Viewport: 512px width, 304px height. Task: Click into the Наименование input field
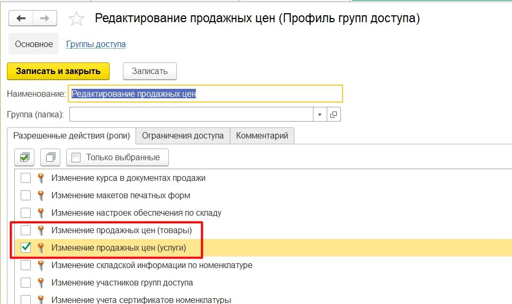click(x=205, y=94)
